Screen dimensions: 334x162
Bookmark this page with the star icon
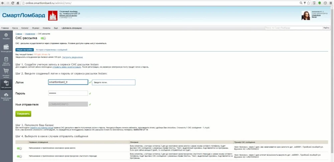point(308,3)
